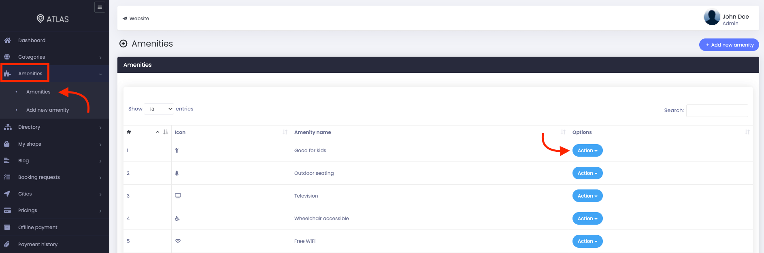764x253 pixels.
Task: Expand the Directory submenu chevron
Action: point(100,128)
